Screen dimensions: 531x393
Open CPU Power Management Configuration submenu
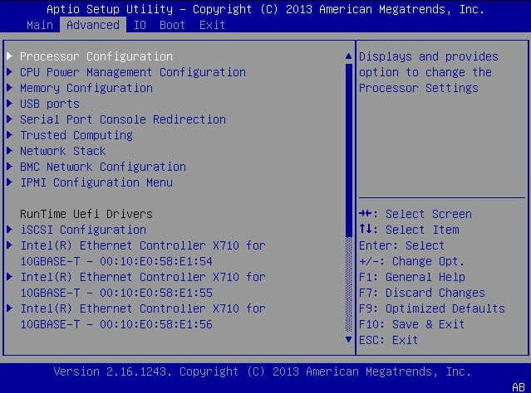(133, 72)
